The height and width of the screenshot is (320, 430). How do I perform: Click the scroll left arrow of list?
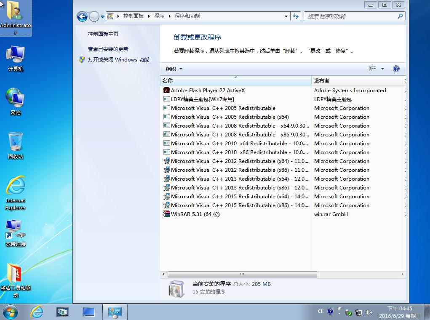tap(163, 274)
